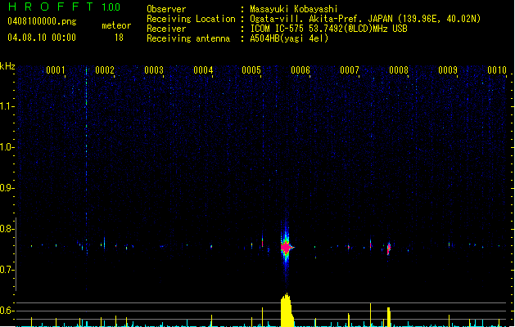This screenshot has height=327, width=515.
Task: Click the 0008 time marker
Action: (x=399, y=70)
